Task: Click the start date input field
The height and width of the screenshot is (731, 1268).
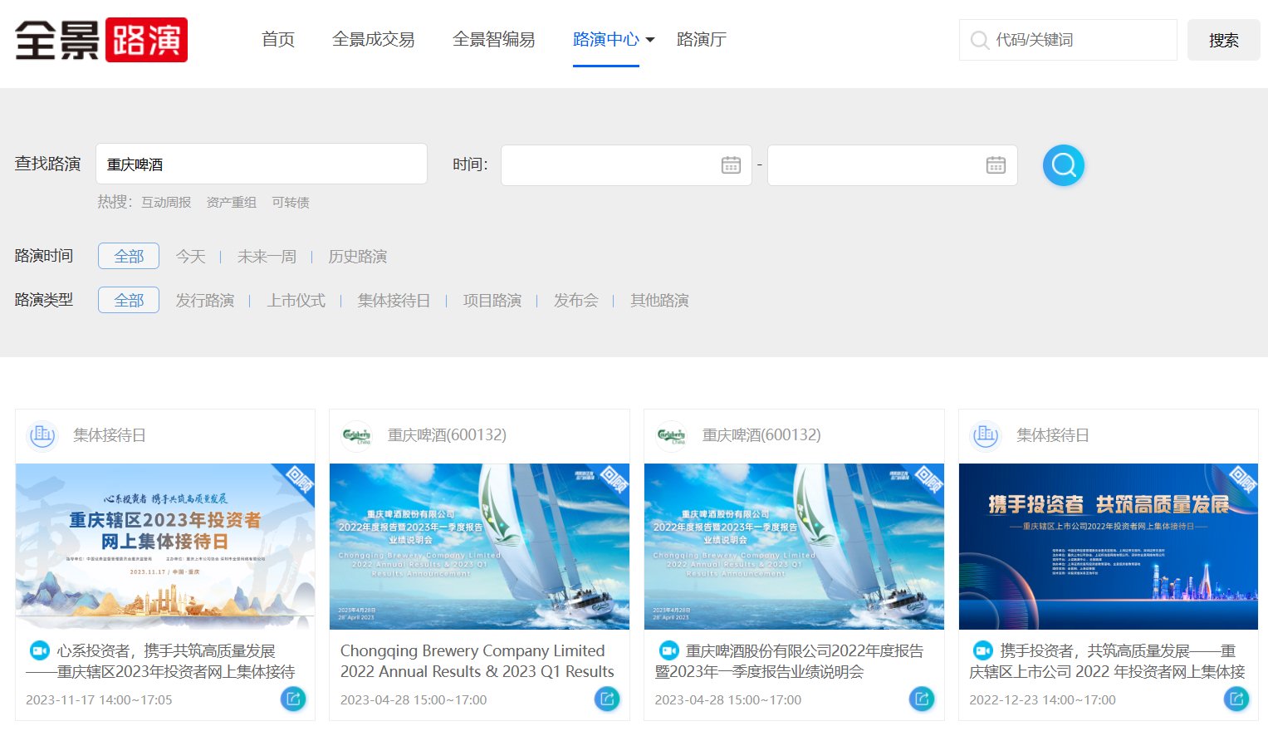Action: coord(626,165)
